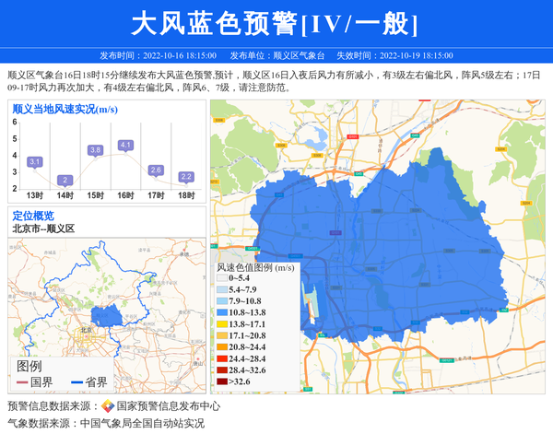Click the 2 data marker at 14时

(x=65, y=180)
